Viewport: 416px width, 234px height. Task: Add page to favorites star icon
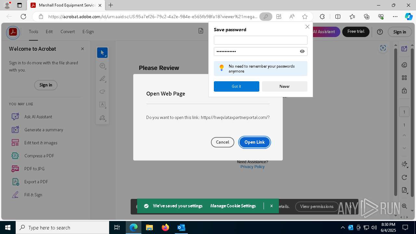[305, 17]
